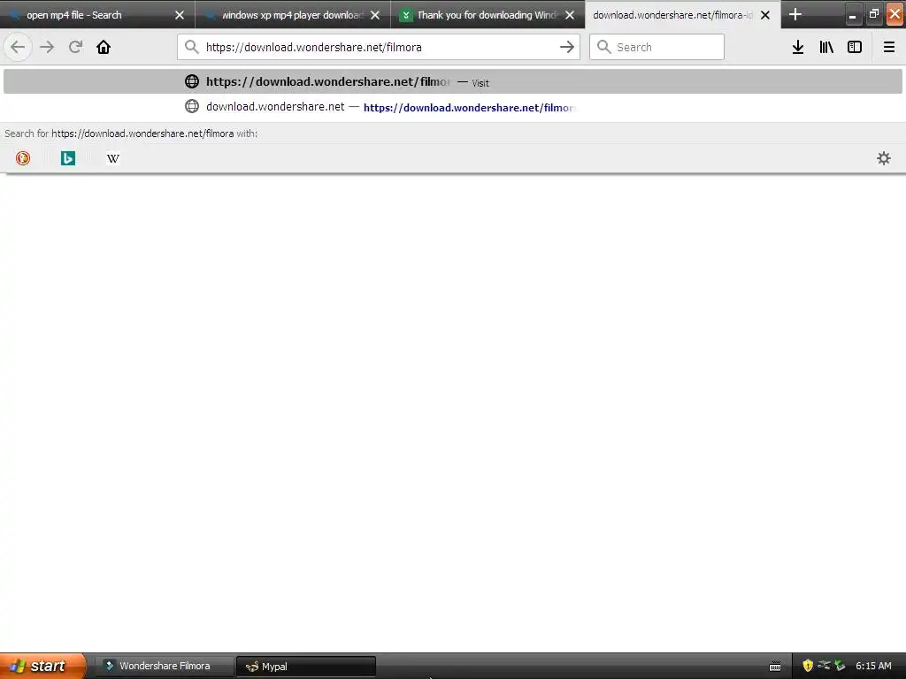Restore down the browser window
This screenshot has width=906, height=679.
873,14
